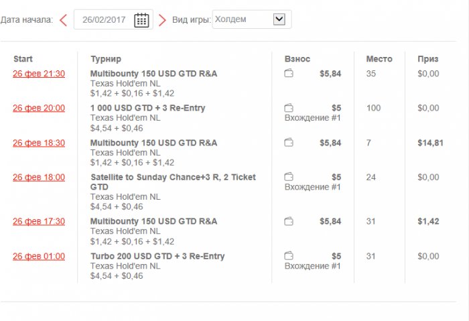Open the 26 фев 18:30 tournament link
The image size is (469, 321).
click(x=39, y=143)
